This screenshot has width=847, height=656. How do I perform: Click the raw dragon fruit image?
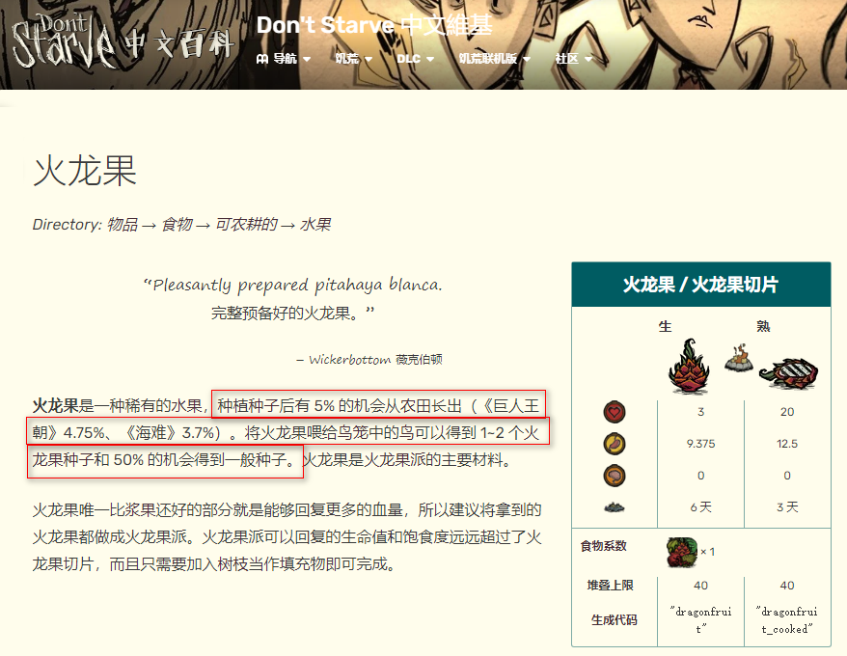[x=689, y=366]
